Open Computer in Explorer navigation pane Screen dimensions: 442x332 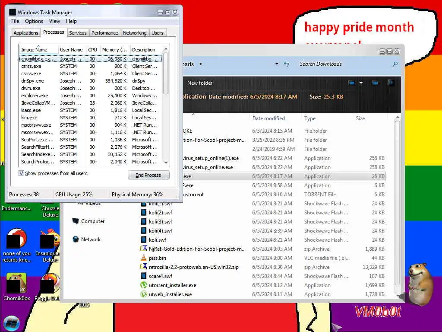click(88, 221)
